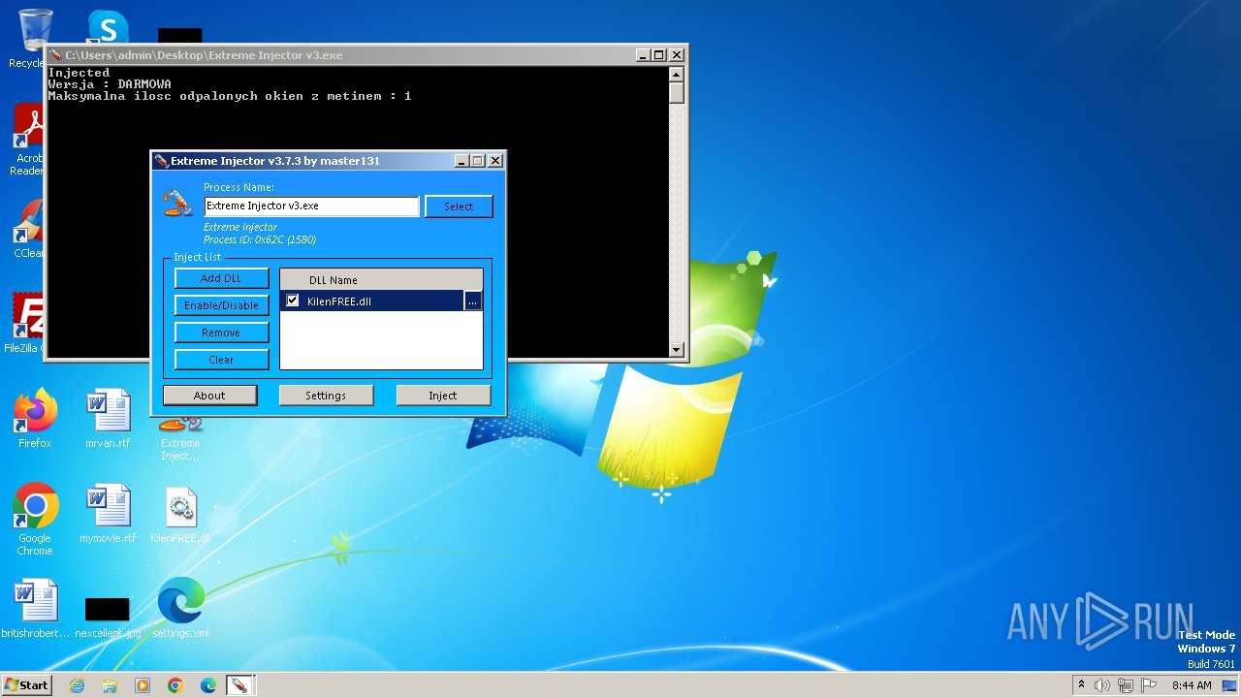Screen dimensions: 1241x698
Task: Click the Extreme Injector syringe icon beside Process Name
Action: click(177, 202)
